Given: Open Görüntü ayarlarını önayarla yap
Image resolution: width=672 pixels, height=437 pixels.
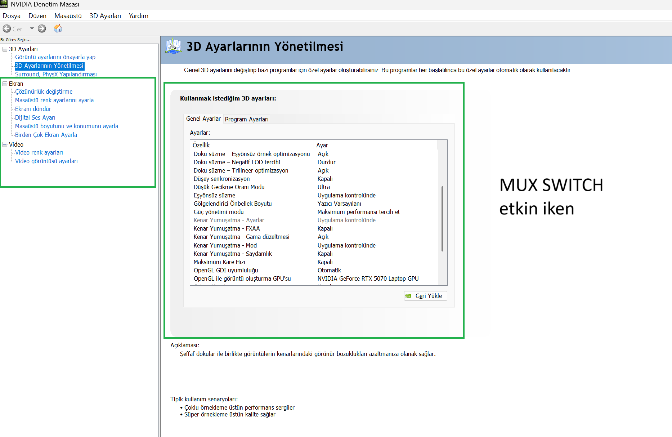Looking at the screenshot, I should (x=55, y=57).
